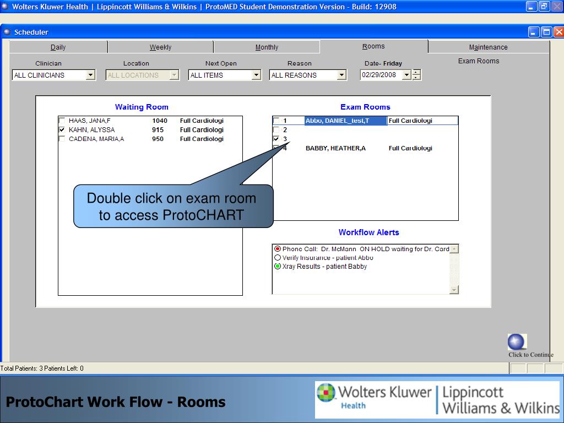564x423 pixels.
Task: Click the Scheduler window title icon
Action: 7,32
